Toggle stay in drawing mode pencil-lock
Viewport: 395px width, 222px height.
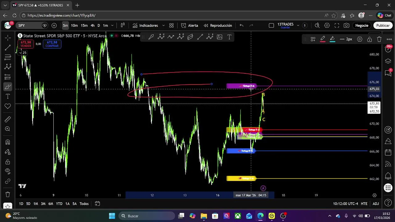click(8, 152)
